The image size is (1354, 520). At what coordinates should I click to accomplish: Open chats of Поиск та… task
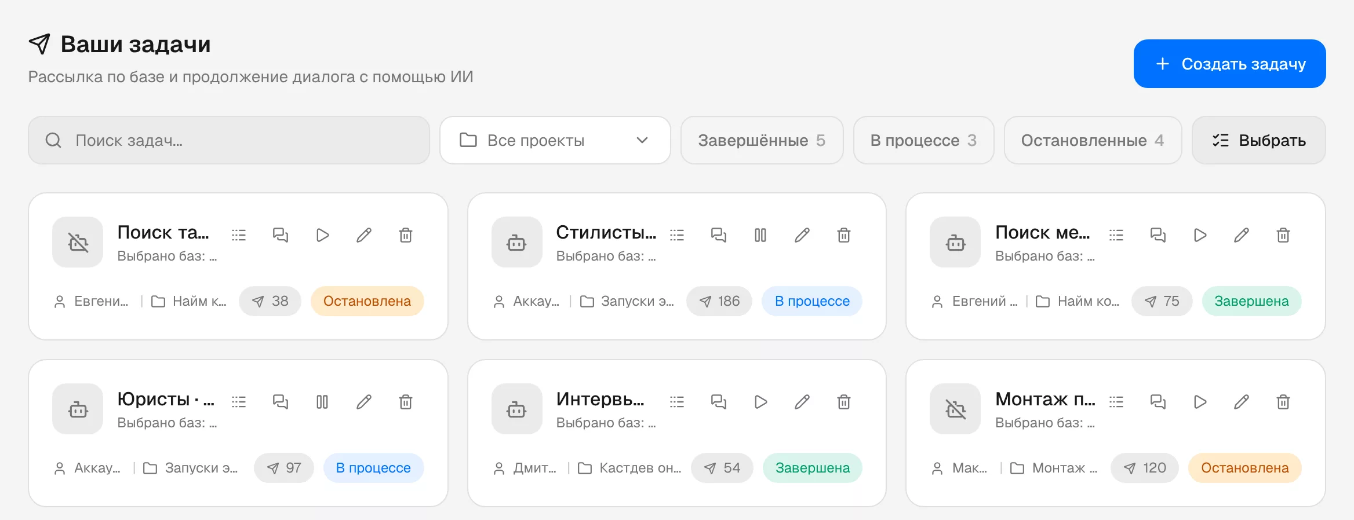click(x=281, y=235)
